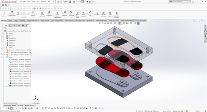Click the Undo icon

(79, 2)
